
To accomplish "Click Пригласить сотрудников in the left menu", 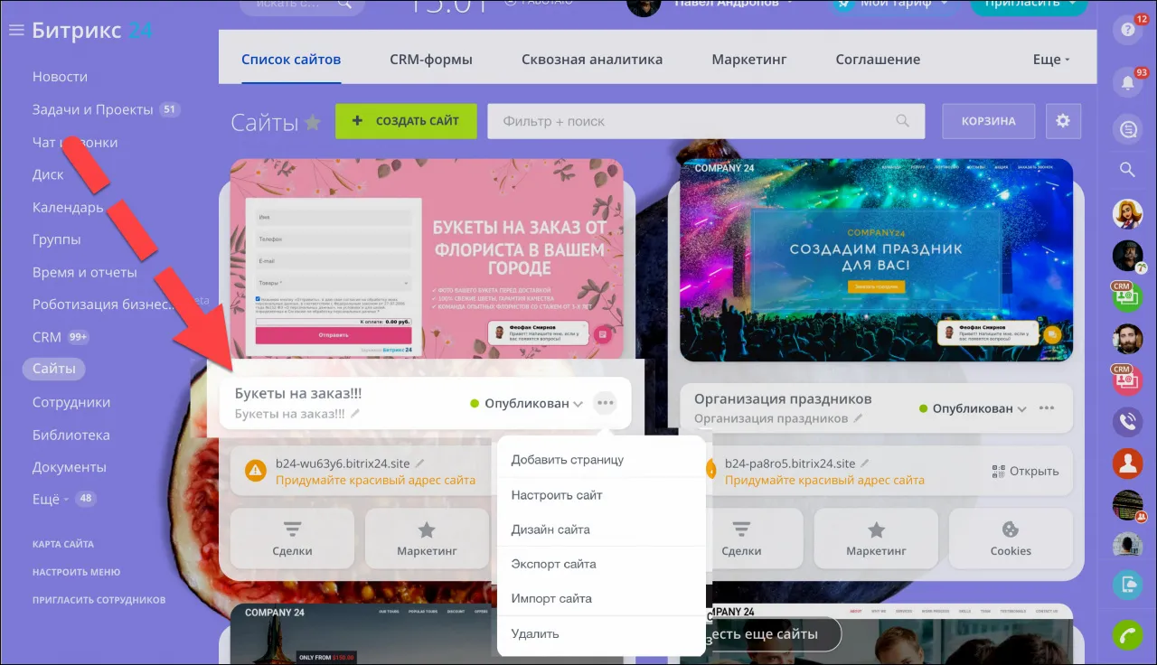I will (99, 600).
